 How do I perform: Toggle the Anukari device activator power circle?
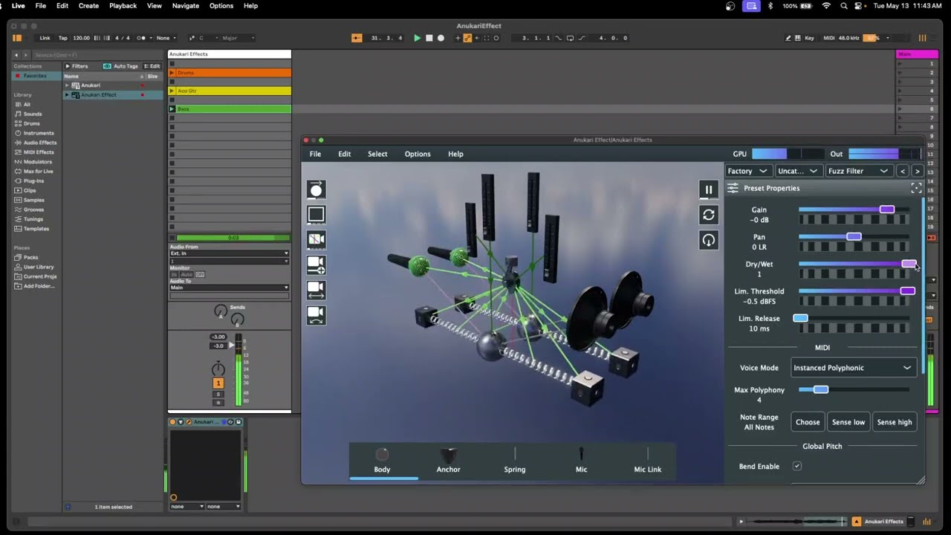[x=172, y=422]
